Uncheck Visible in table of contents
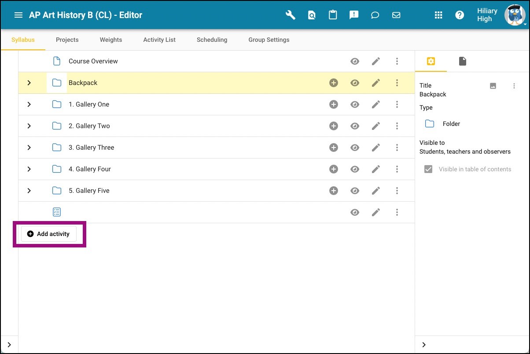 tap(428, 169)
